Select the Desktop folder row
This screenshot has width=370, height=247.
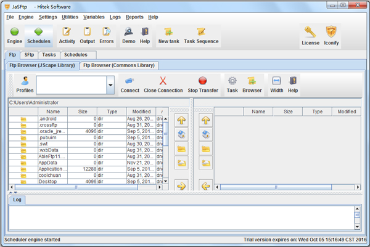pyautogui.click(x=86, y=182)
